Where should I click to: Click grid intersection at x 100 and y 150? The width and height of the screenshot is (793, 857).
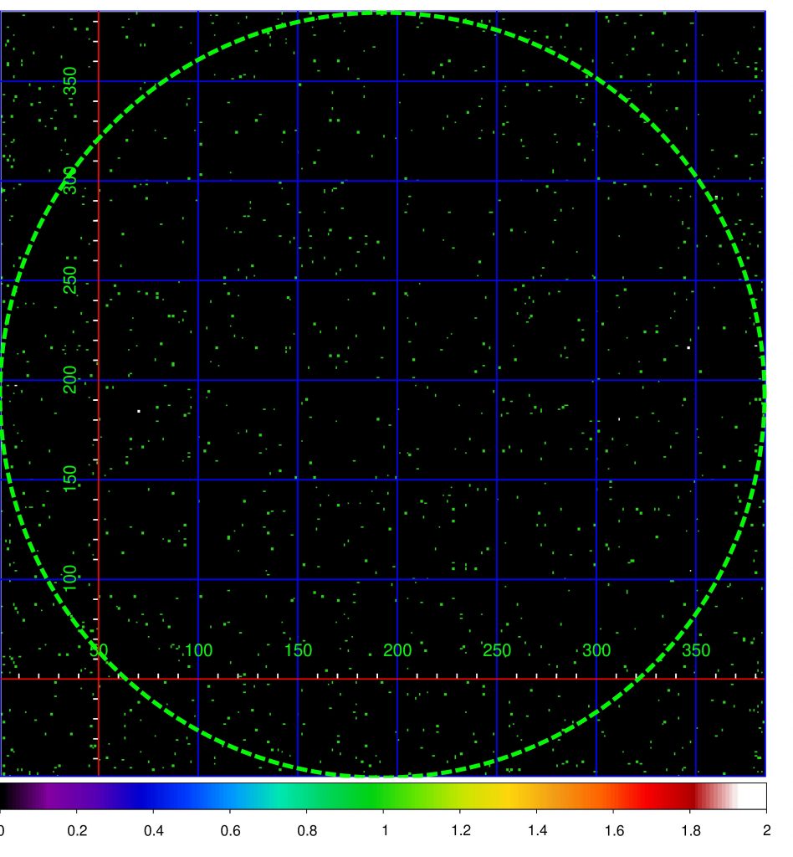[198, 480]
